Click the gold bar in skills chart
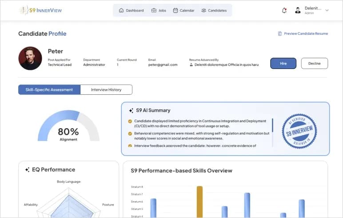 click(199, 202)
